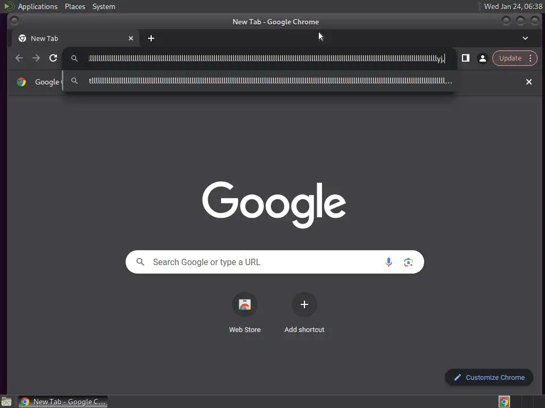Open the profile avatar menu
545x408 pixels.
tap(482, 58)
